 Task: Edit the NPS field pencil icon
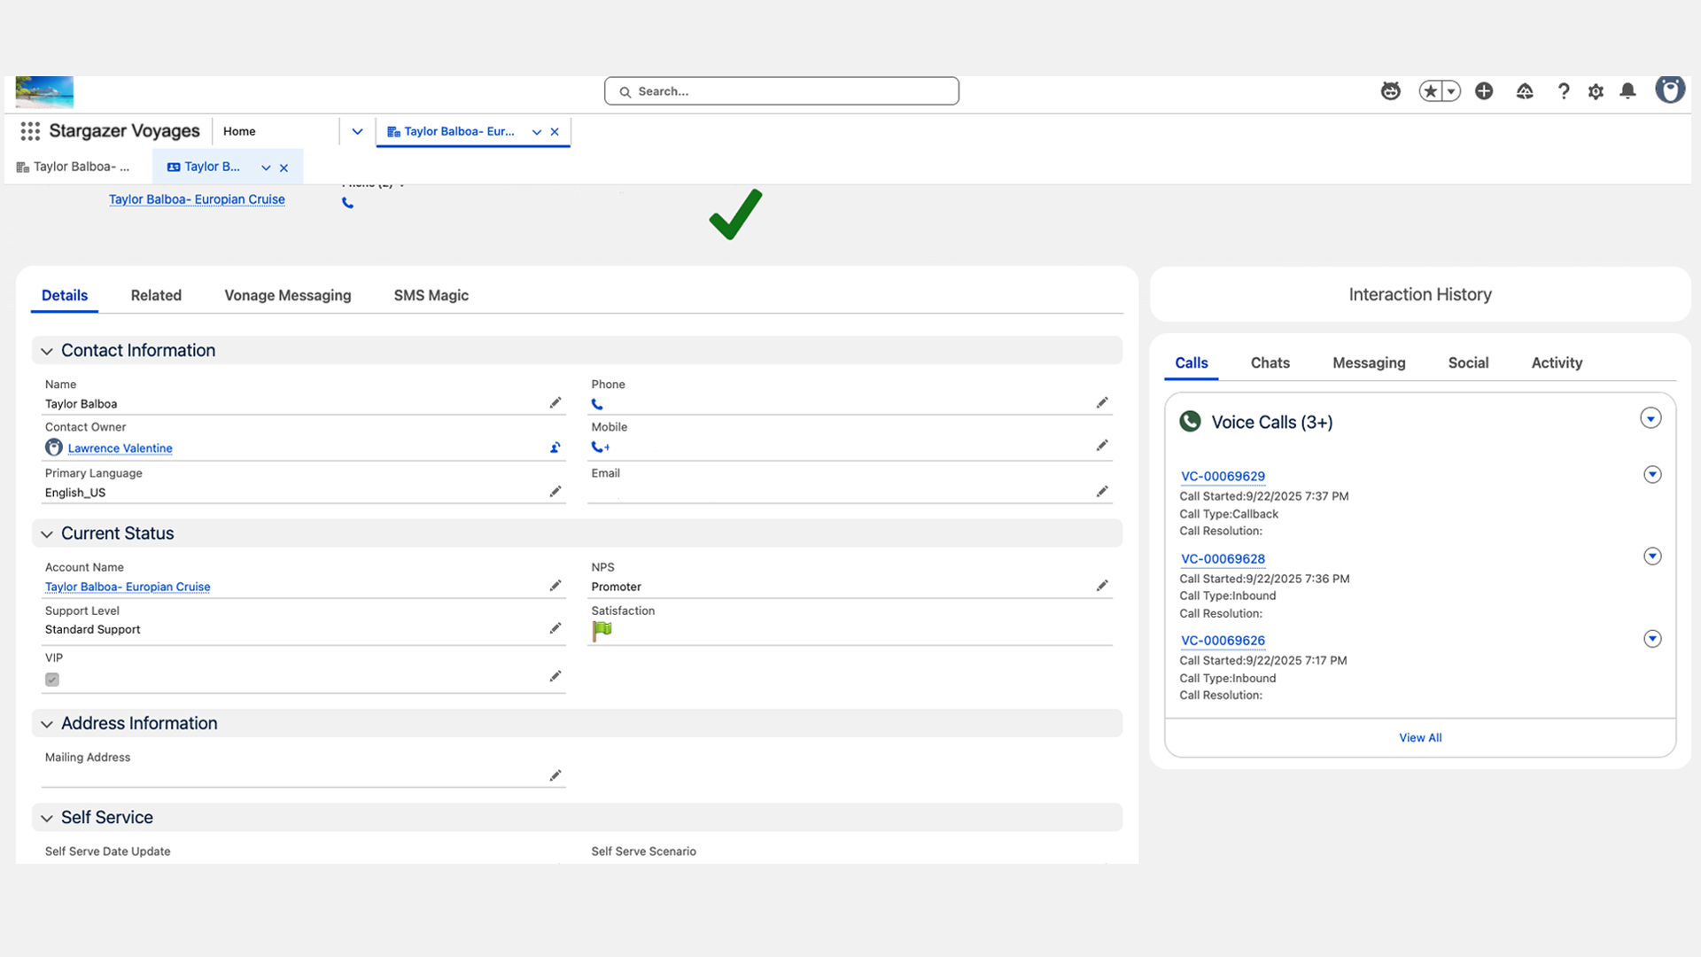[x=1102, y=586]
